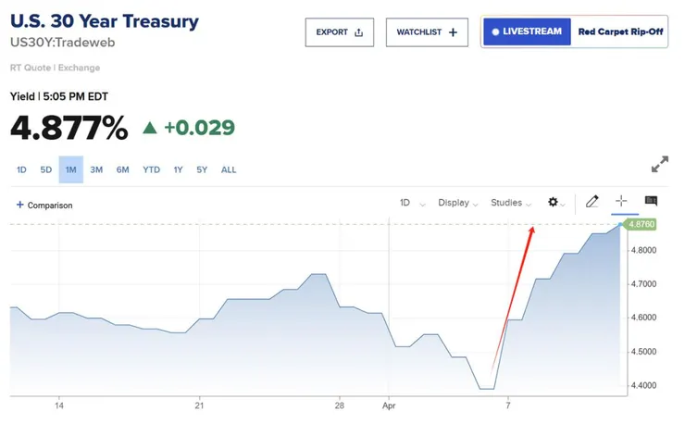Select the 1M range tab
This screenshot has width=685, height=424.
tap(70, 169)
